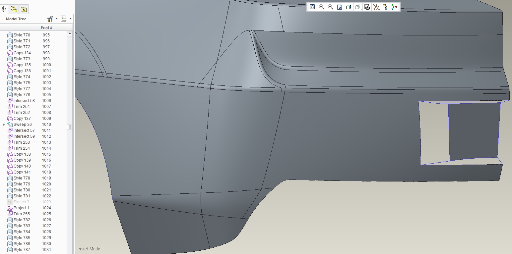This screenshot has height=254, width=512.
Task: Switch to the Model Tree navigator tab
Action: pos(4,9)
